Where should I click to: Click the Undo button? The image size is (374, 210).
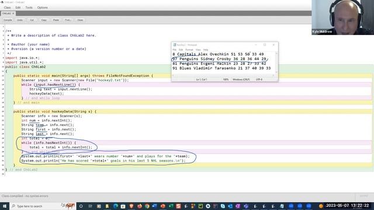[x=20, y=20]
